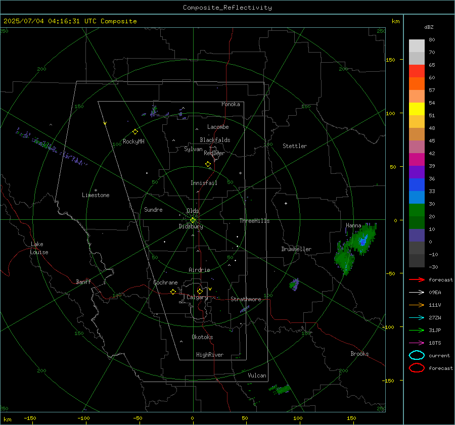Click the Ponoka label
This screenshot has width=455, height=425.
(231, 104)
